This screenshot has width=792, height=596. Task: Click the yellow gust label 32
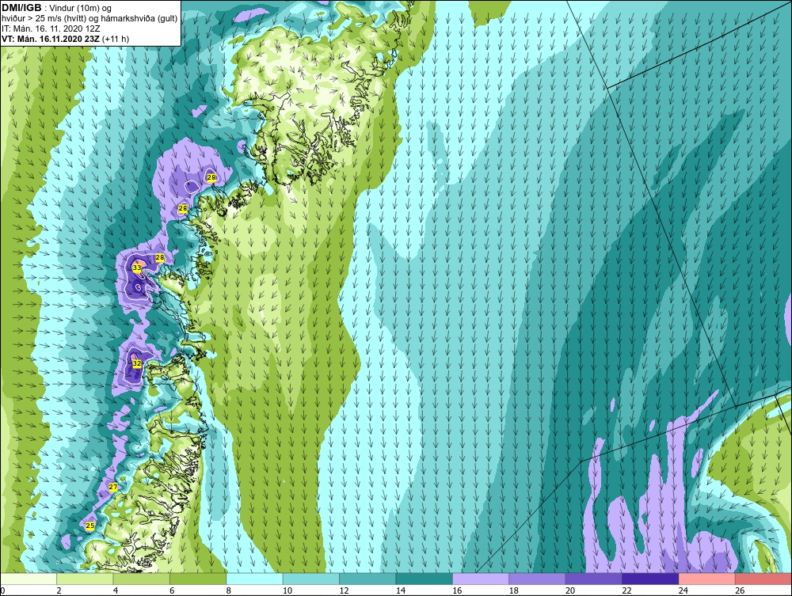(137, 363)
